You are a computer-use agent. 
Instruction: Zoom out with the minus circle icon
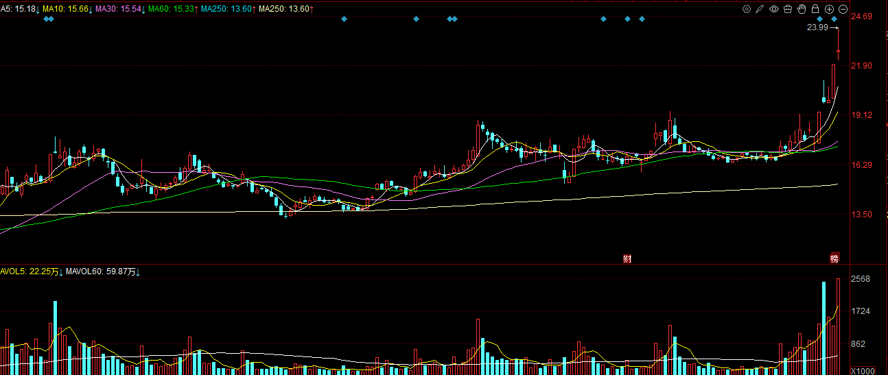[x=843, y=9]
